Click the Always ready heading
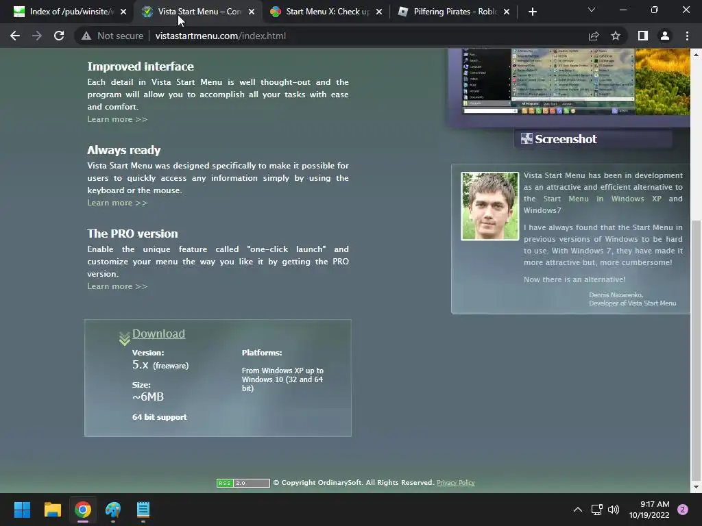The height and width of the screenshot is (526, 702). tap(123, 150)
